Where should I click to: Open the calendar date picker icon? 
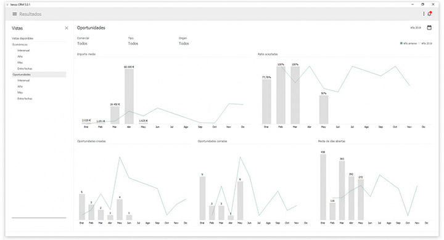click(x=429, y=28)
